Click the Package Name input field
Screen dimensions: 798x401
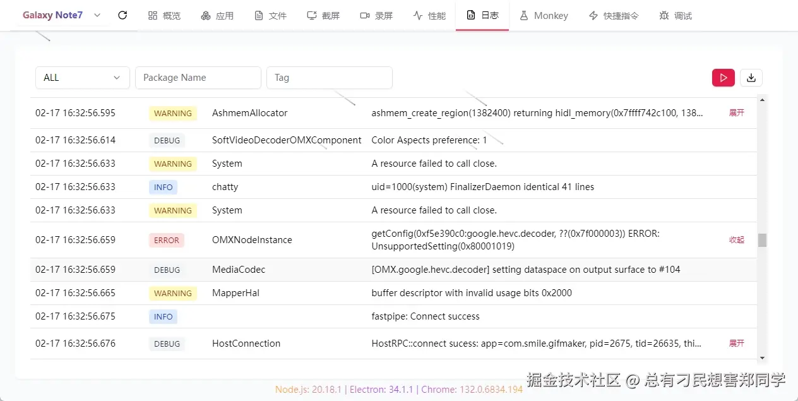[198, 77]
